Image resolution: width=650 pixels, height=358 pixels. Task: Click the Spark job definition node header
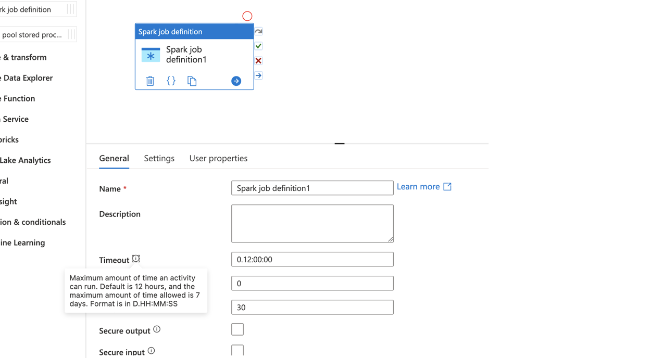point(194,31)
